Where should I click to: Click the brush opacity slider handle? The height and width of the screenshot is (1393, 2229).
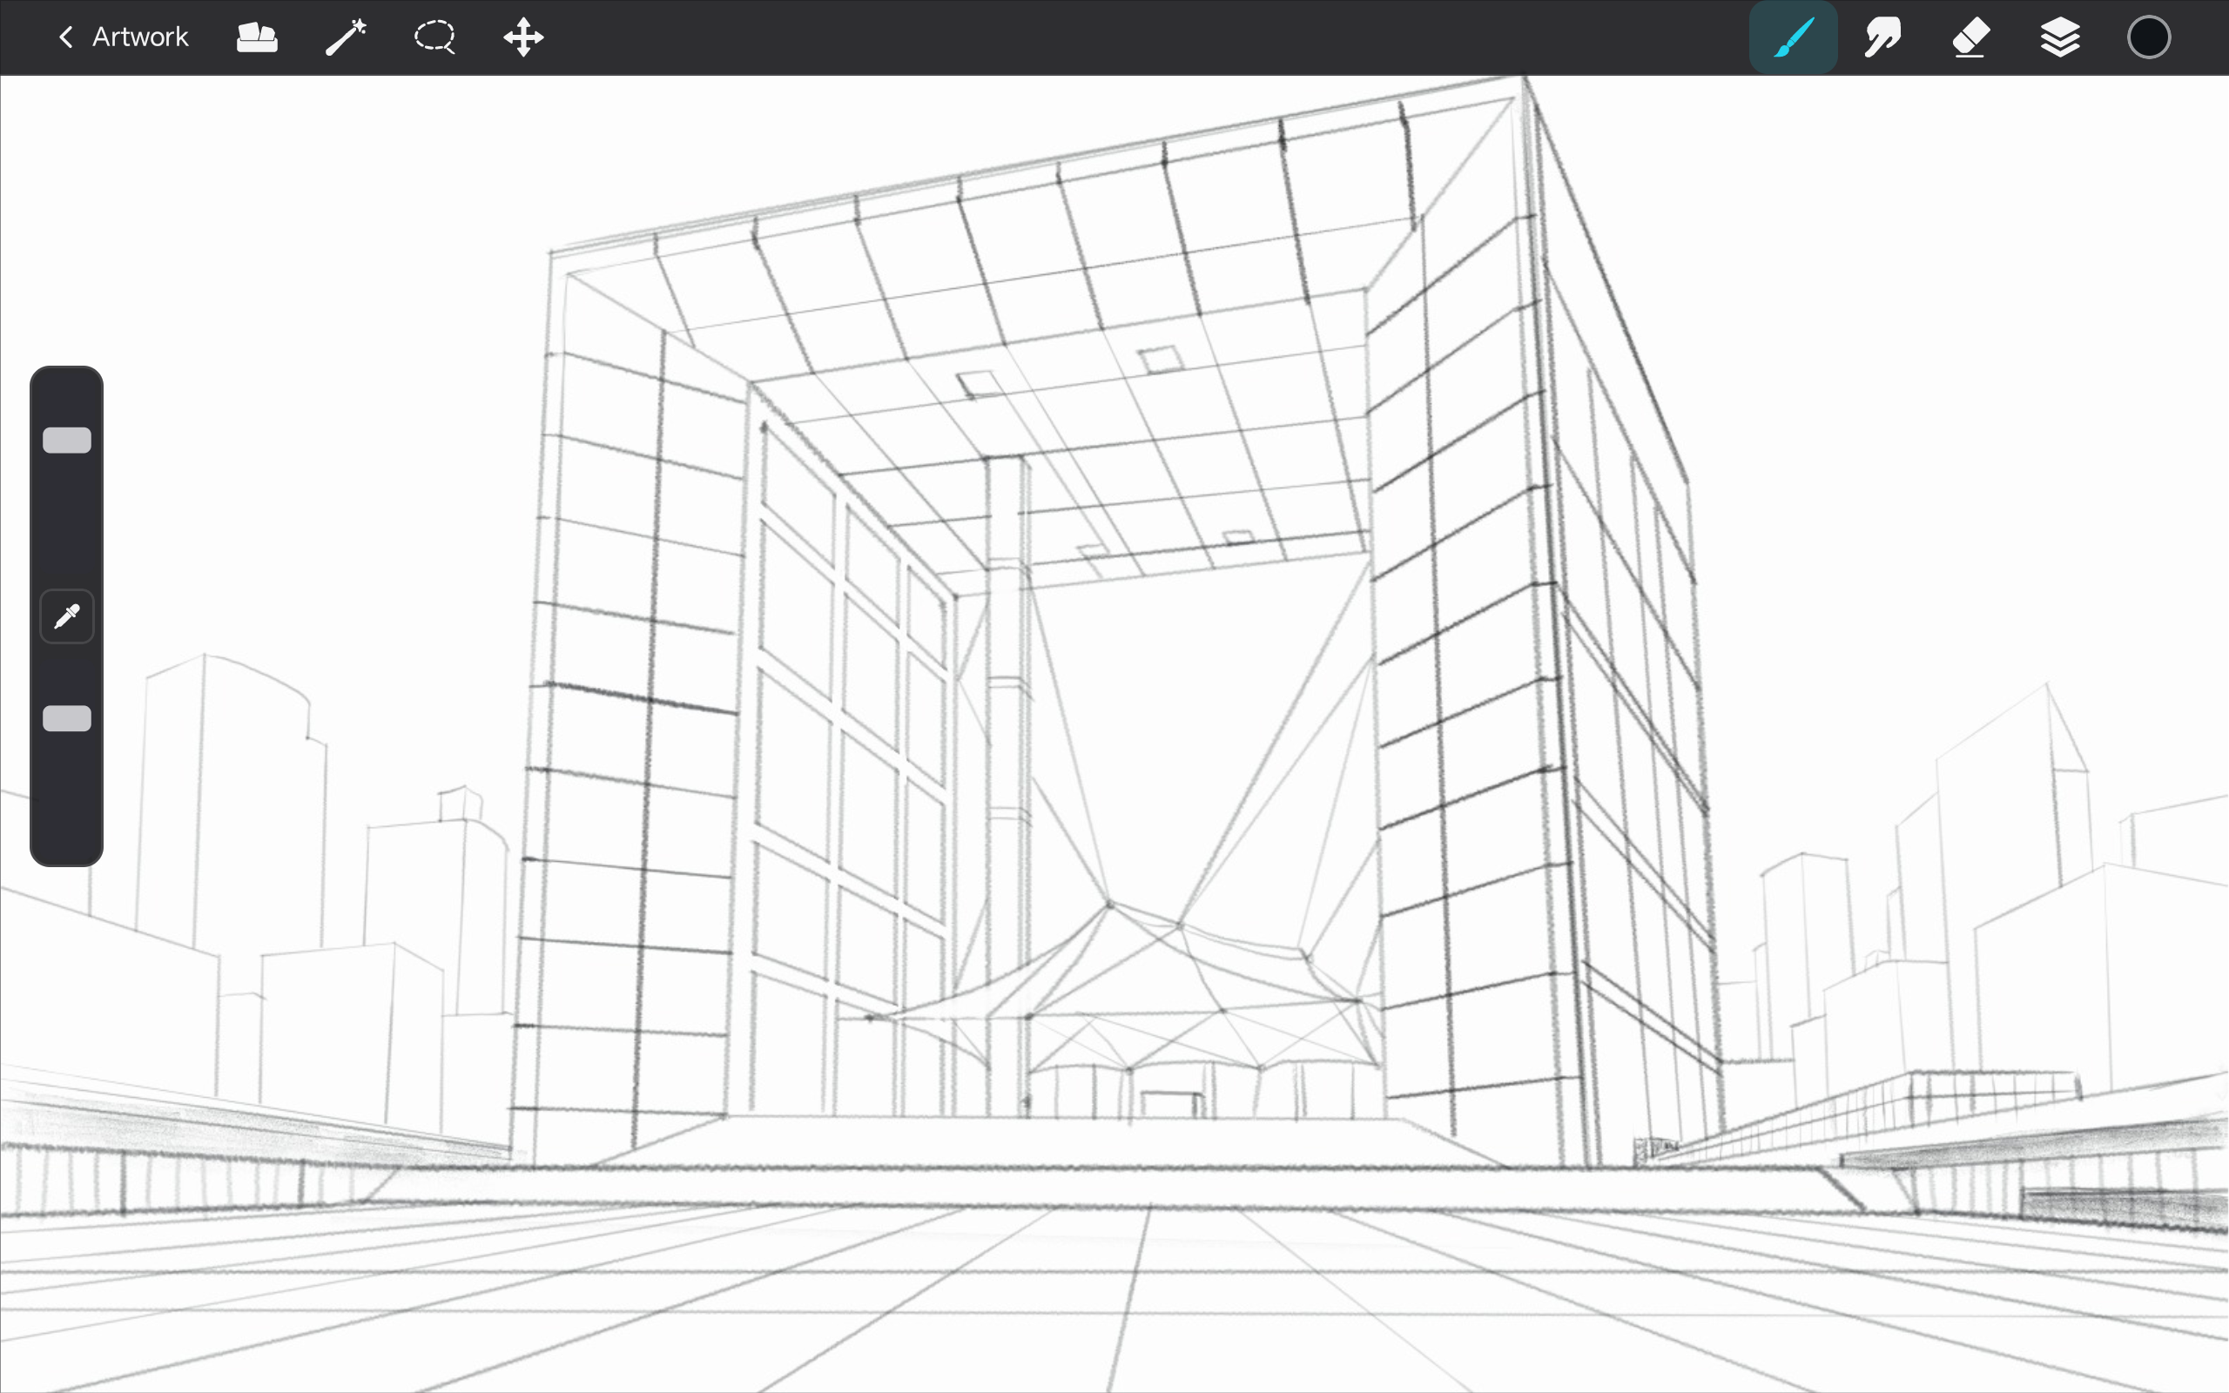(x=67, y=718)
